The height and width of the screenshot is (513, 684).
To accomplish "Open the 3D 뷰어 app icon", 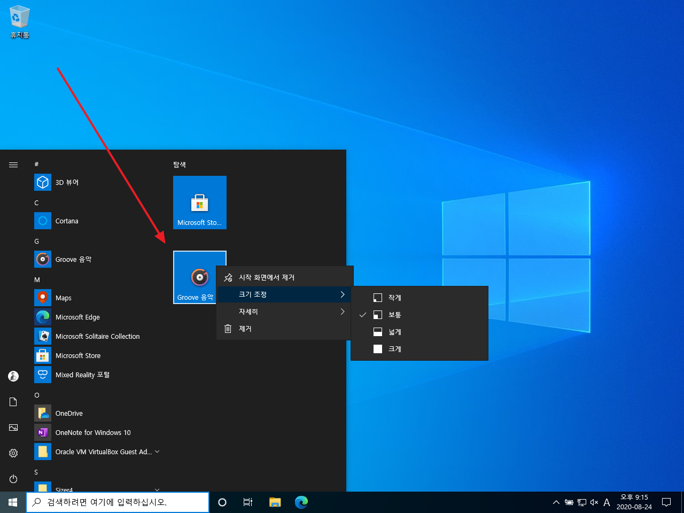I will 43,182.
